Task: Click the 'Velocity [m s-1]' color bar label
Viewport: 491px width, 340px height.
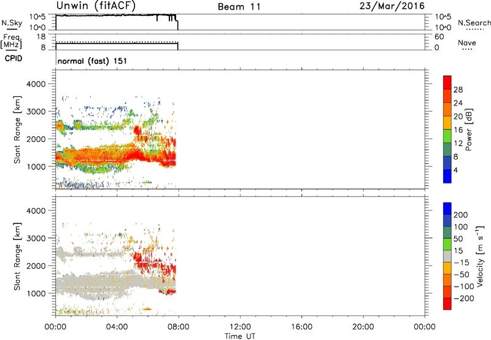Action: 479,256
